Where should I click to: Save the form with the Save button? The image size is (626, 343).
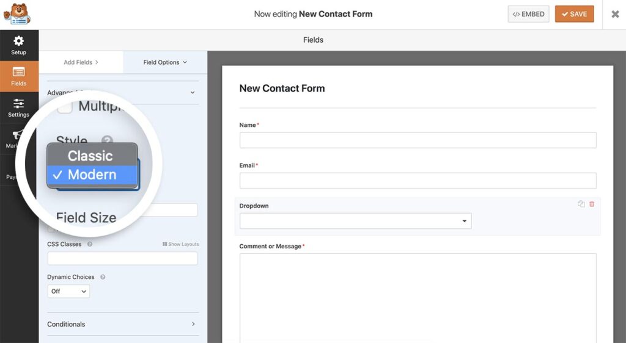574,14
